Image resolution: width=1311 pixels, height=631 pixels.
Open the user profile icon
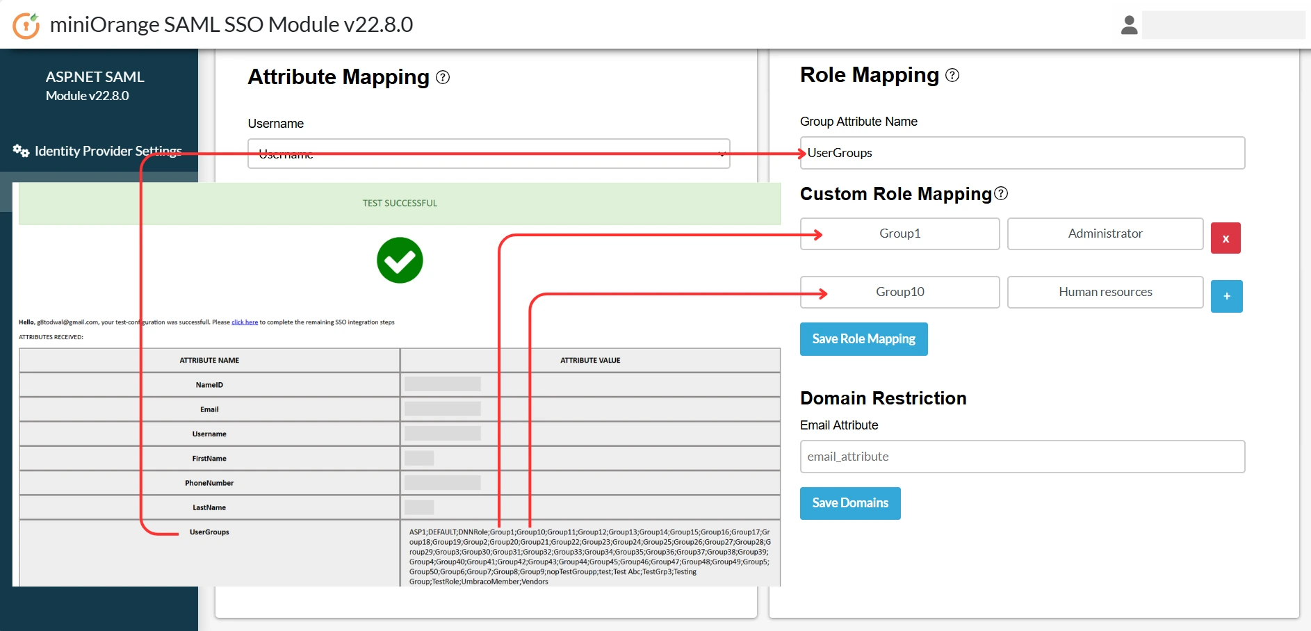point(1130,25)
